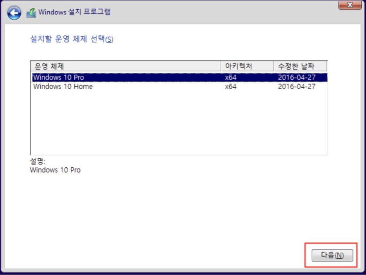
Task: Click the 수정한 날짜 column header
Action: 300,66
